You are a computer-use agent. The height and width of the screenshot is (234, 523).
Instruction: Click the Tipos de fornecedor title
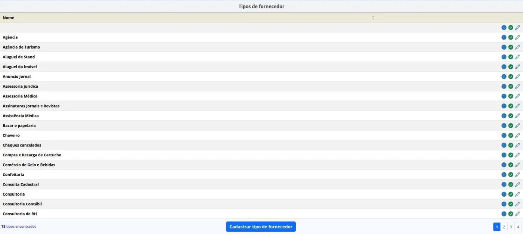coord(261,6)
